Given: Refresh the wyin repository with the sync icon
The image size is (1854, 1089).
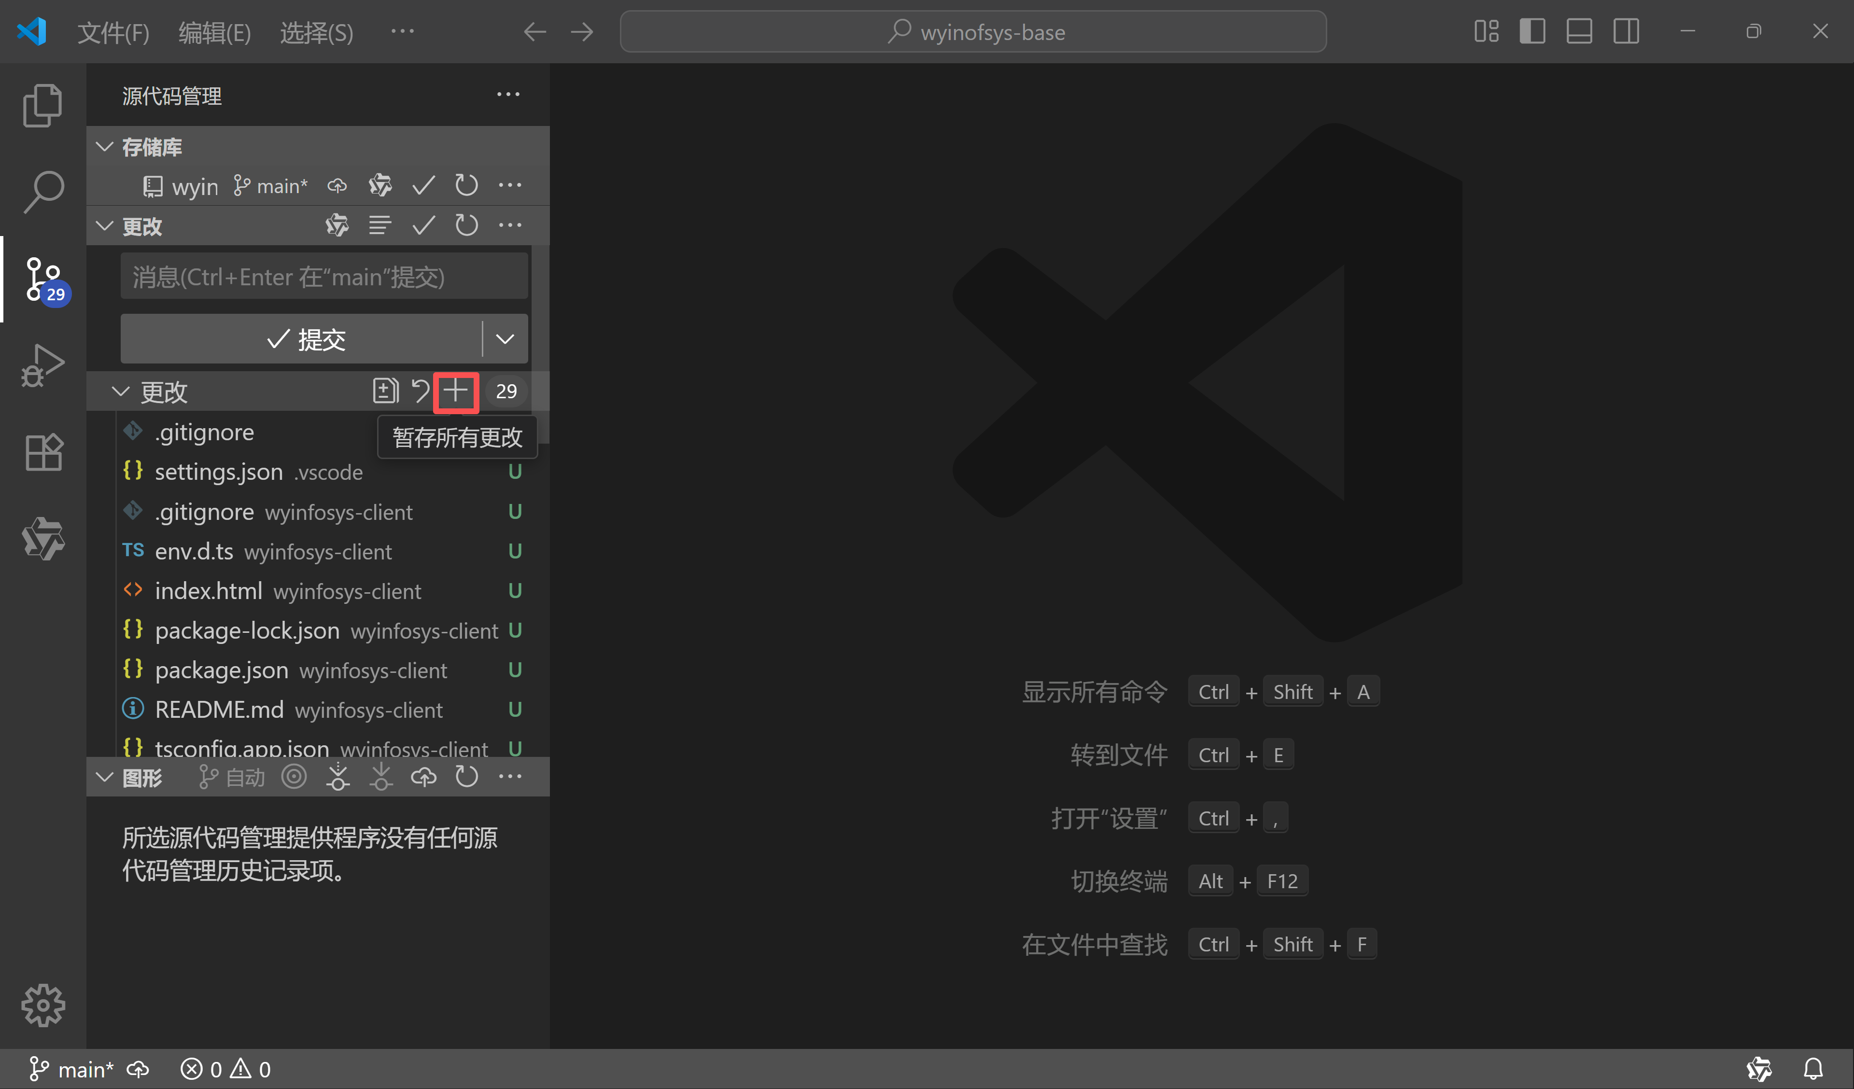Looking at the screenshot, I should 466,185.
